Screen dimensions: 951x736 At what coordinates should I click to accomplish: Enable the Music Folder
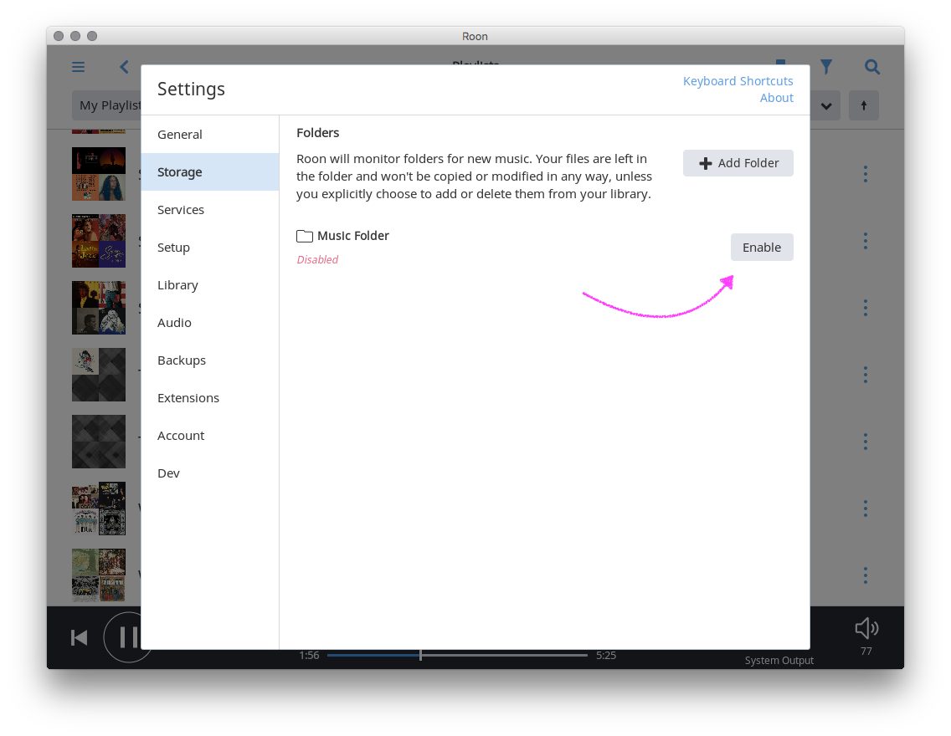click(x=762, y=248)
